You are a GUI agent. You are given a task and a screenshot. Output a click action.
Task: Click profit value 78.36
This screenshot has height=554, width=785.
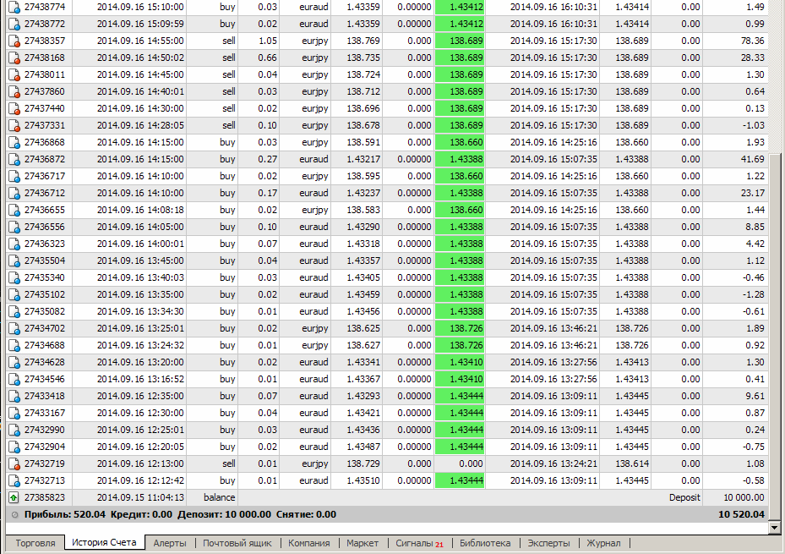(752, 41)
